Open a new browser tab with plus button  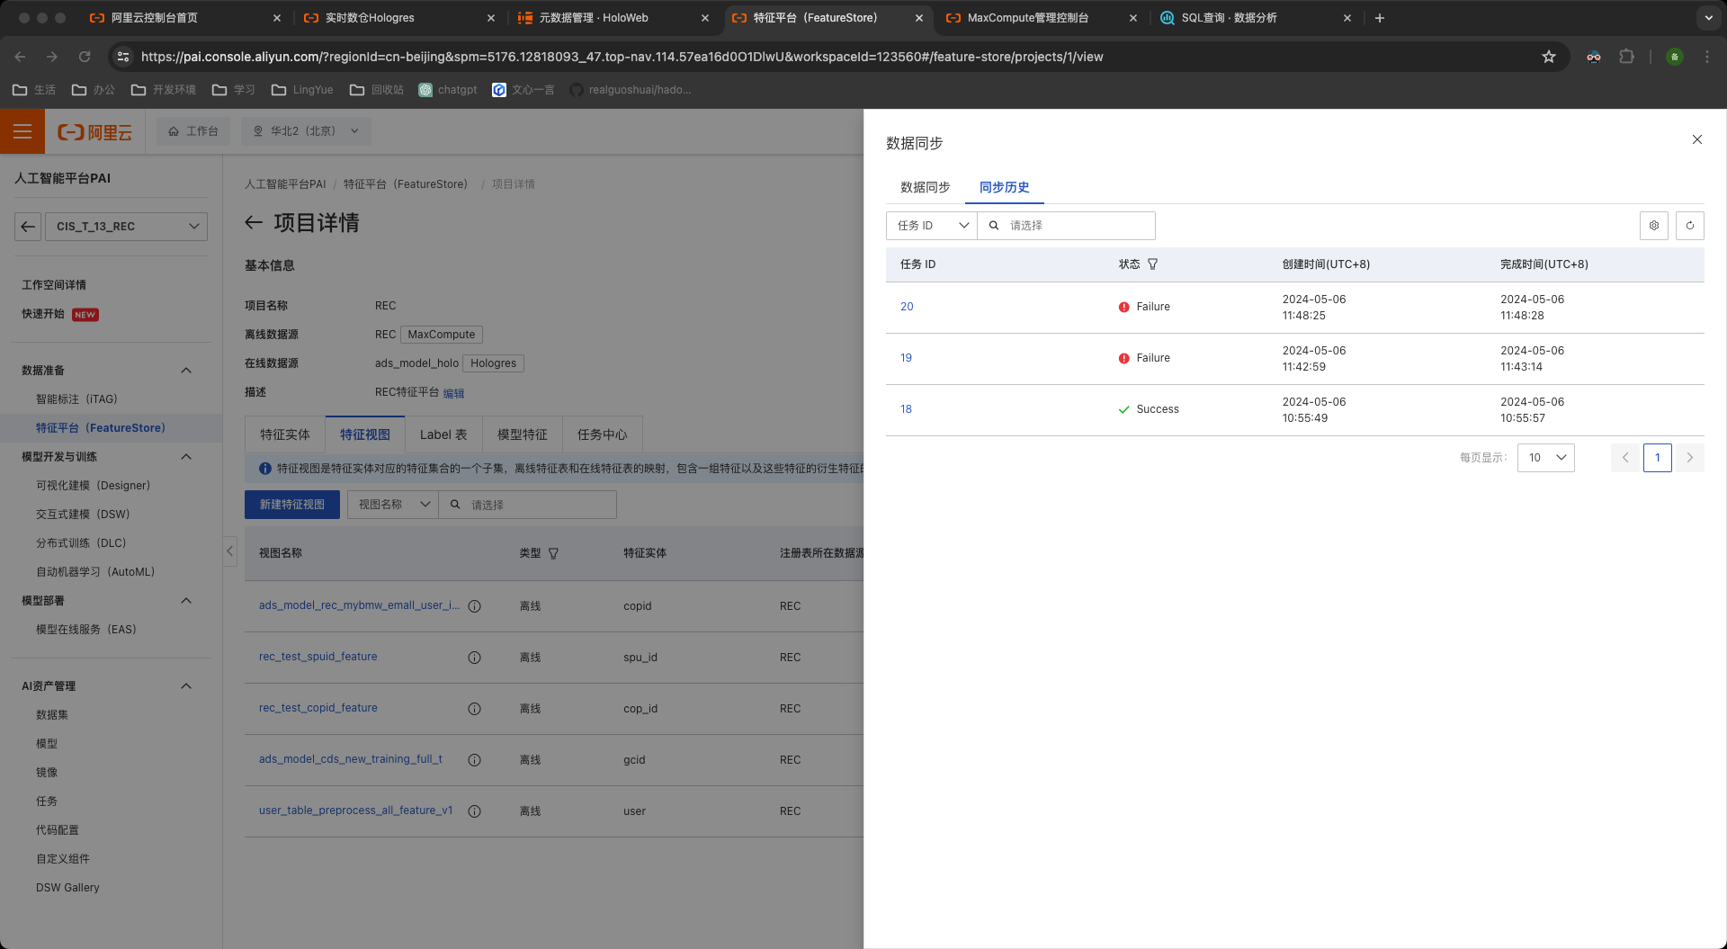(x=1379, y=18)
